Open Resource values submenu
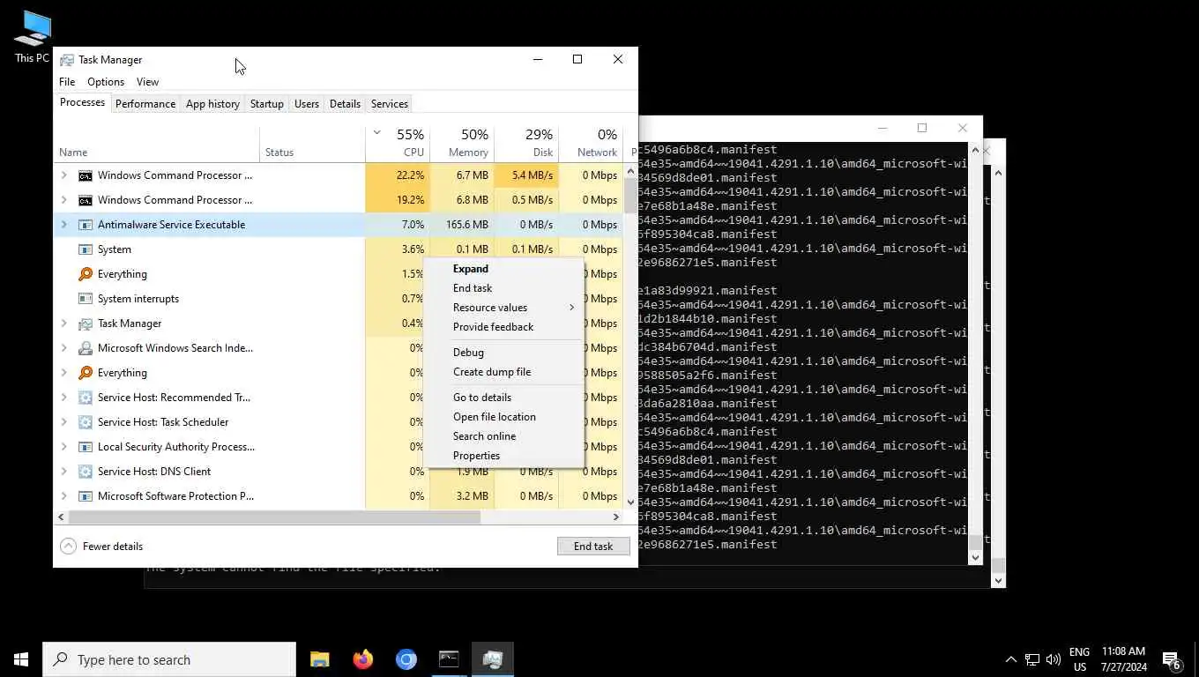Image resolution: width=1199 pixels, height=677 pixels. [503, 308]
